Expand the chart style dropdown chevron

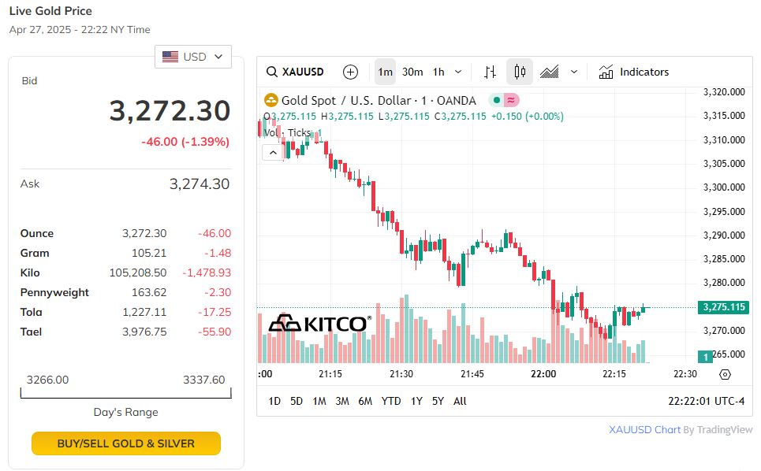point(574,72)
